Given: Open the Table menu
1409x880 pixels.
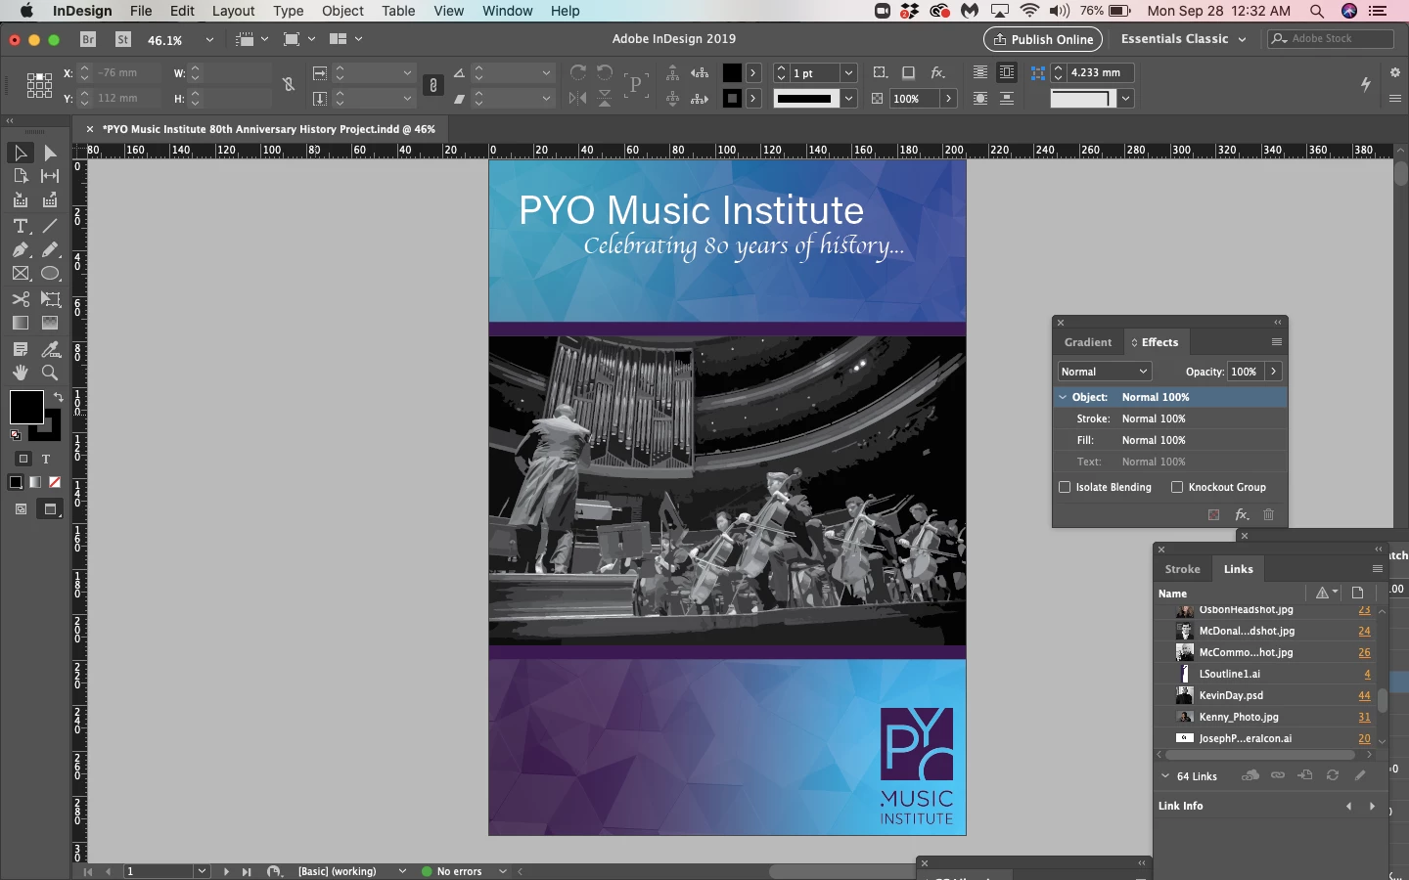Looking at the screenshot, I should 398,11.
